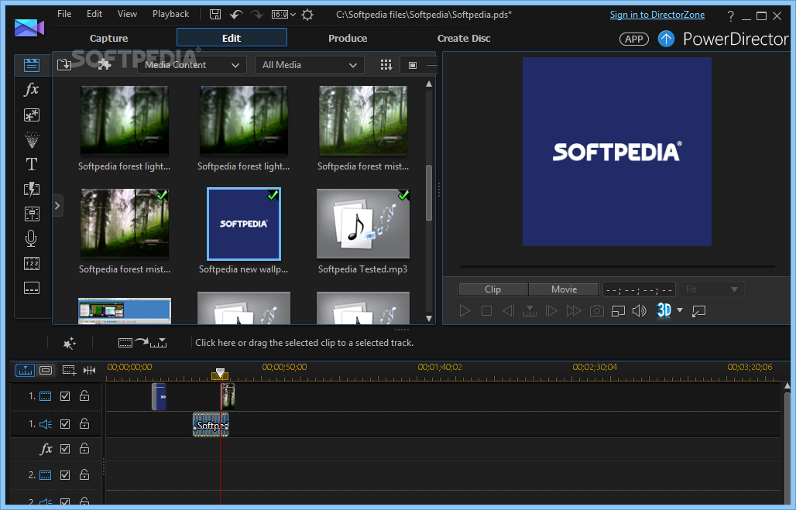
Task: Uncheck video track 2 enable checkbox
Action: [65, 475]
